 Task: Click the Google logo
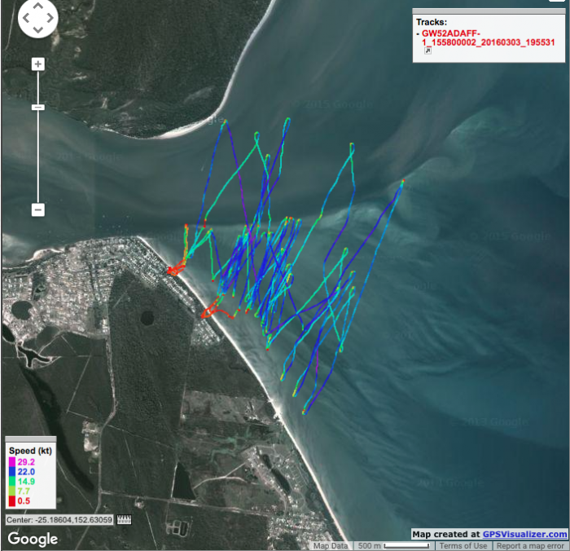point(33,539)
